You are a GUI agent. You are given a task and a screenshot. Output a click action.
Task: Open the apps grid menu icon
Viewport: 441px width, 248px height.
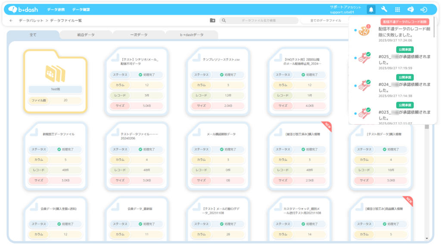pyautogui.click(x=398, y=9)
